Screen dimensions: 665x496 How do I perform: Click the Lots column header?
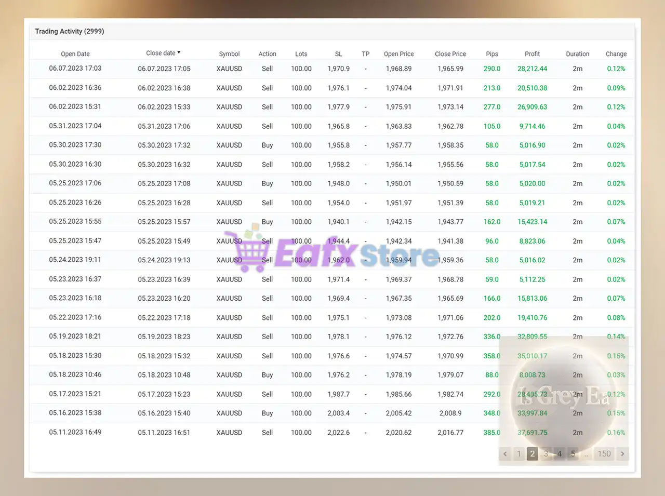301,54
